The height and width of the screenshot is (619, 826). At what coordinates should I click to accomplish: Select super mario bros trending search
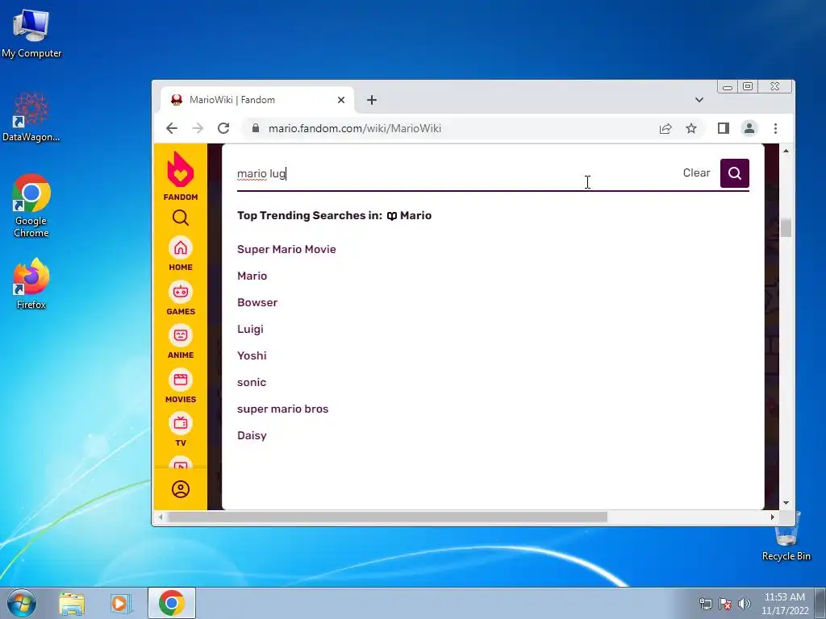click(282, 409)
